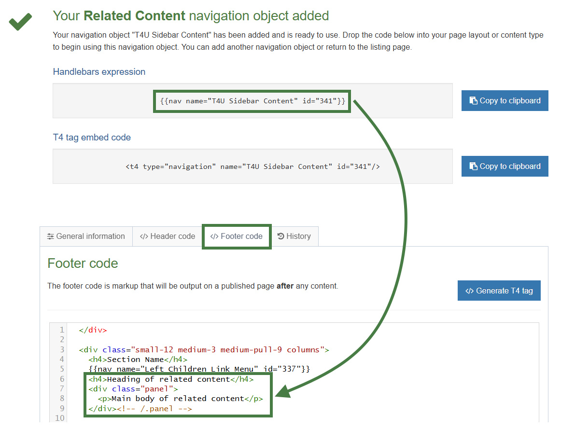Click the code icon inside Generate T4 tag button
Screen dimensions: 561x444
[469, 291]
